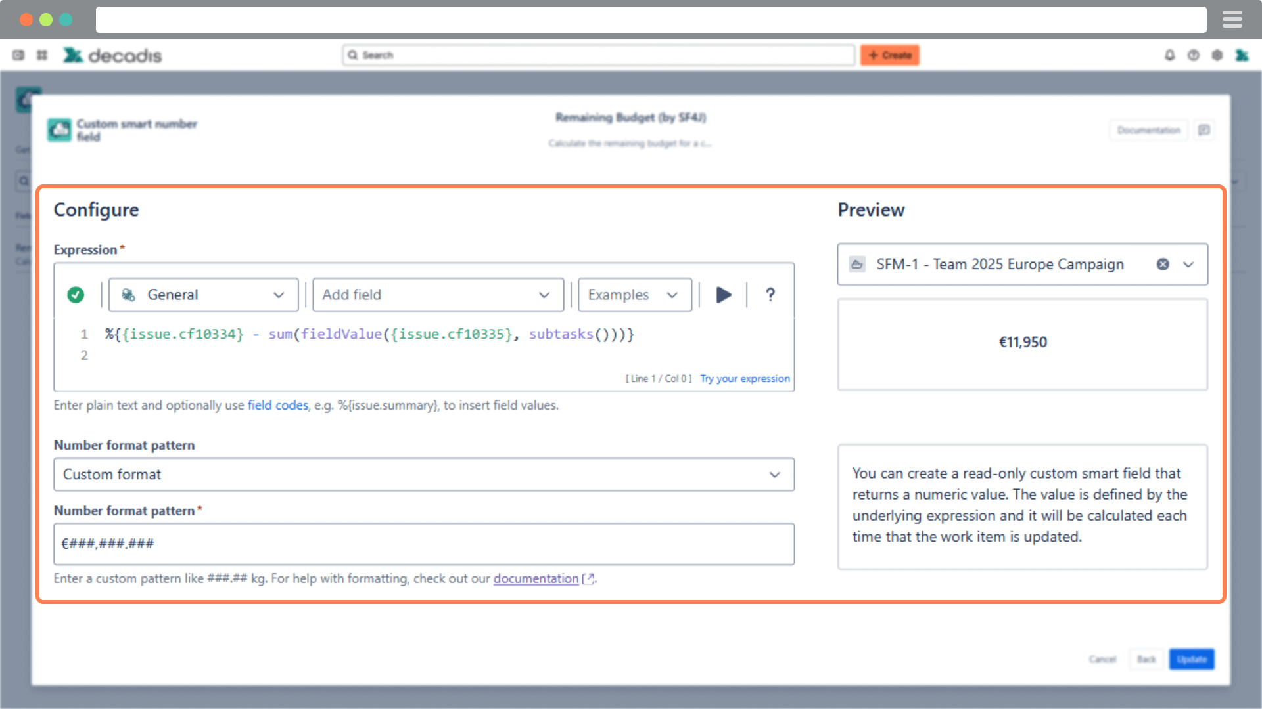The image size is (1262, 709).
Task: Open the notifications bell icon
Action: point(1170,55)
